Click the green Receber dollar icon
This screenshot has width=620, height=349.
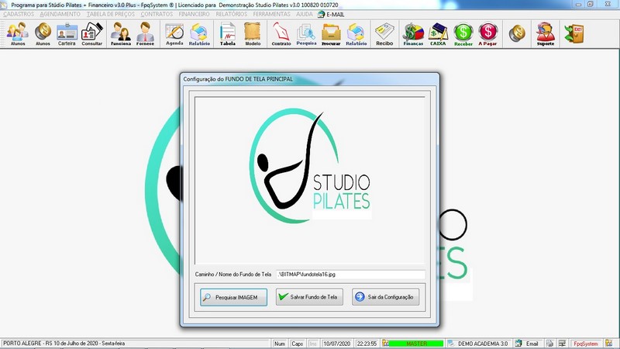[x=463, y=34]
